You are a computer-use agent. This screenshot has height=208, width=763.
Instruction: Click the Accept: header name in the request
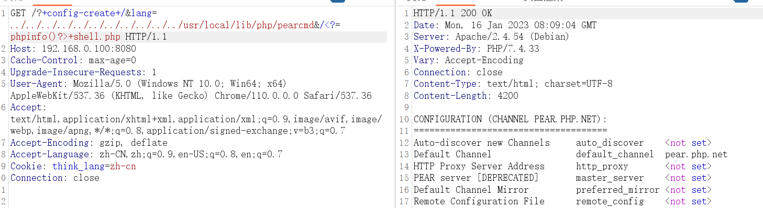[x=29, y=107]
